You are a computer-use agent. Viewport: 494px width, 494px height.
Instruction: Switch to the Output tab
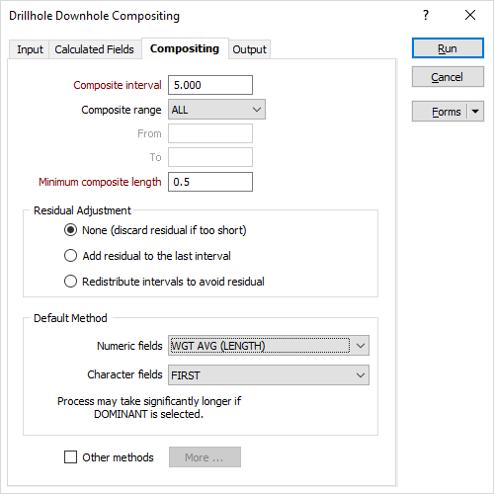[249, 49]
